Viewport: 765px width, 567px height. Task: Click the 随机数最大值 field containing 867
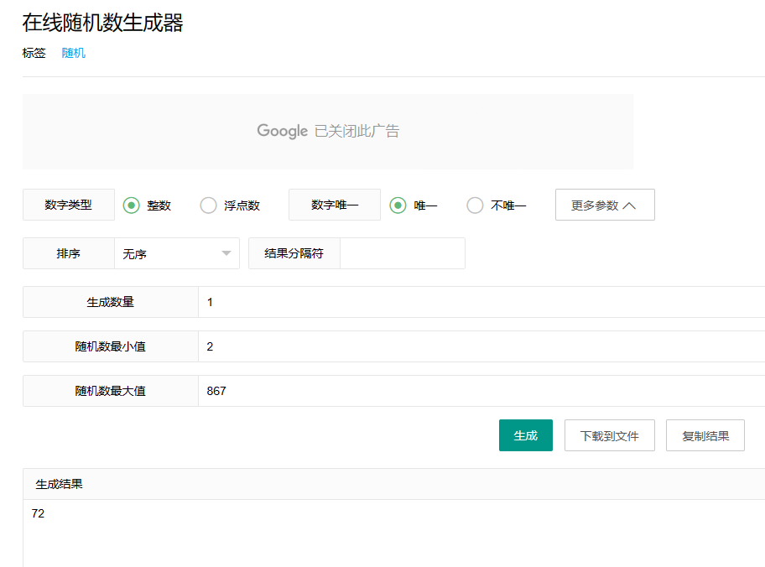[x=478, y=391]
